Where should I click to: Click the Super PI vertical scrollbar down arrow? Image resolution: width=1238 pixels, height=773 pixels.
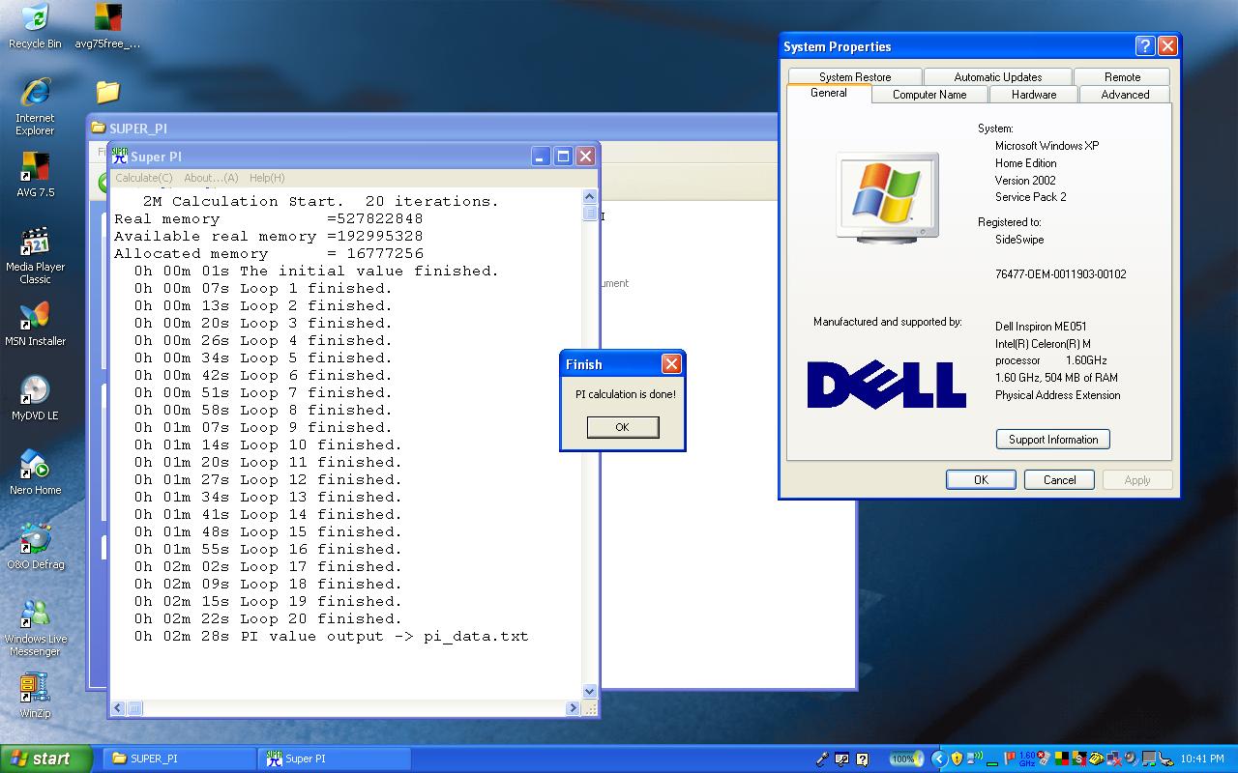tap(590, 692)
